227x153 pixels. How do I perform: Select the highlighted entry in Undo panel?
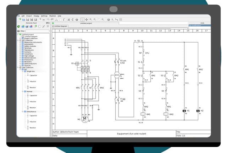click(x=199, y=25)
